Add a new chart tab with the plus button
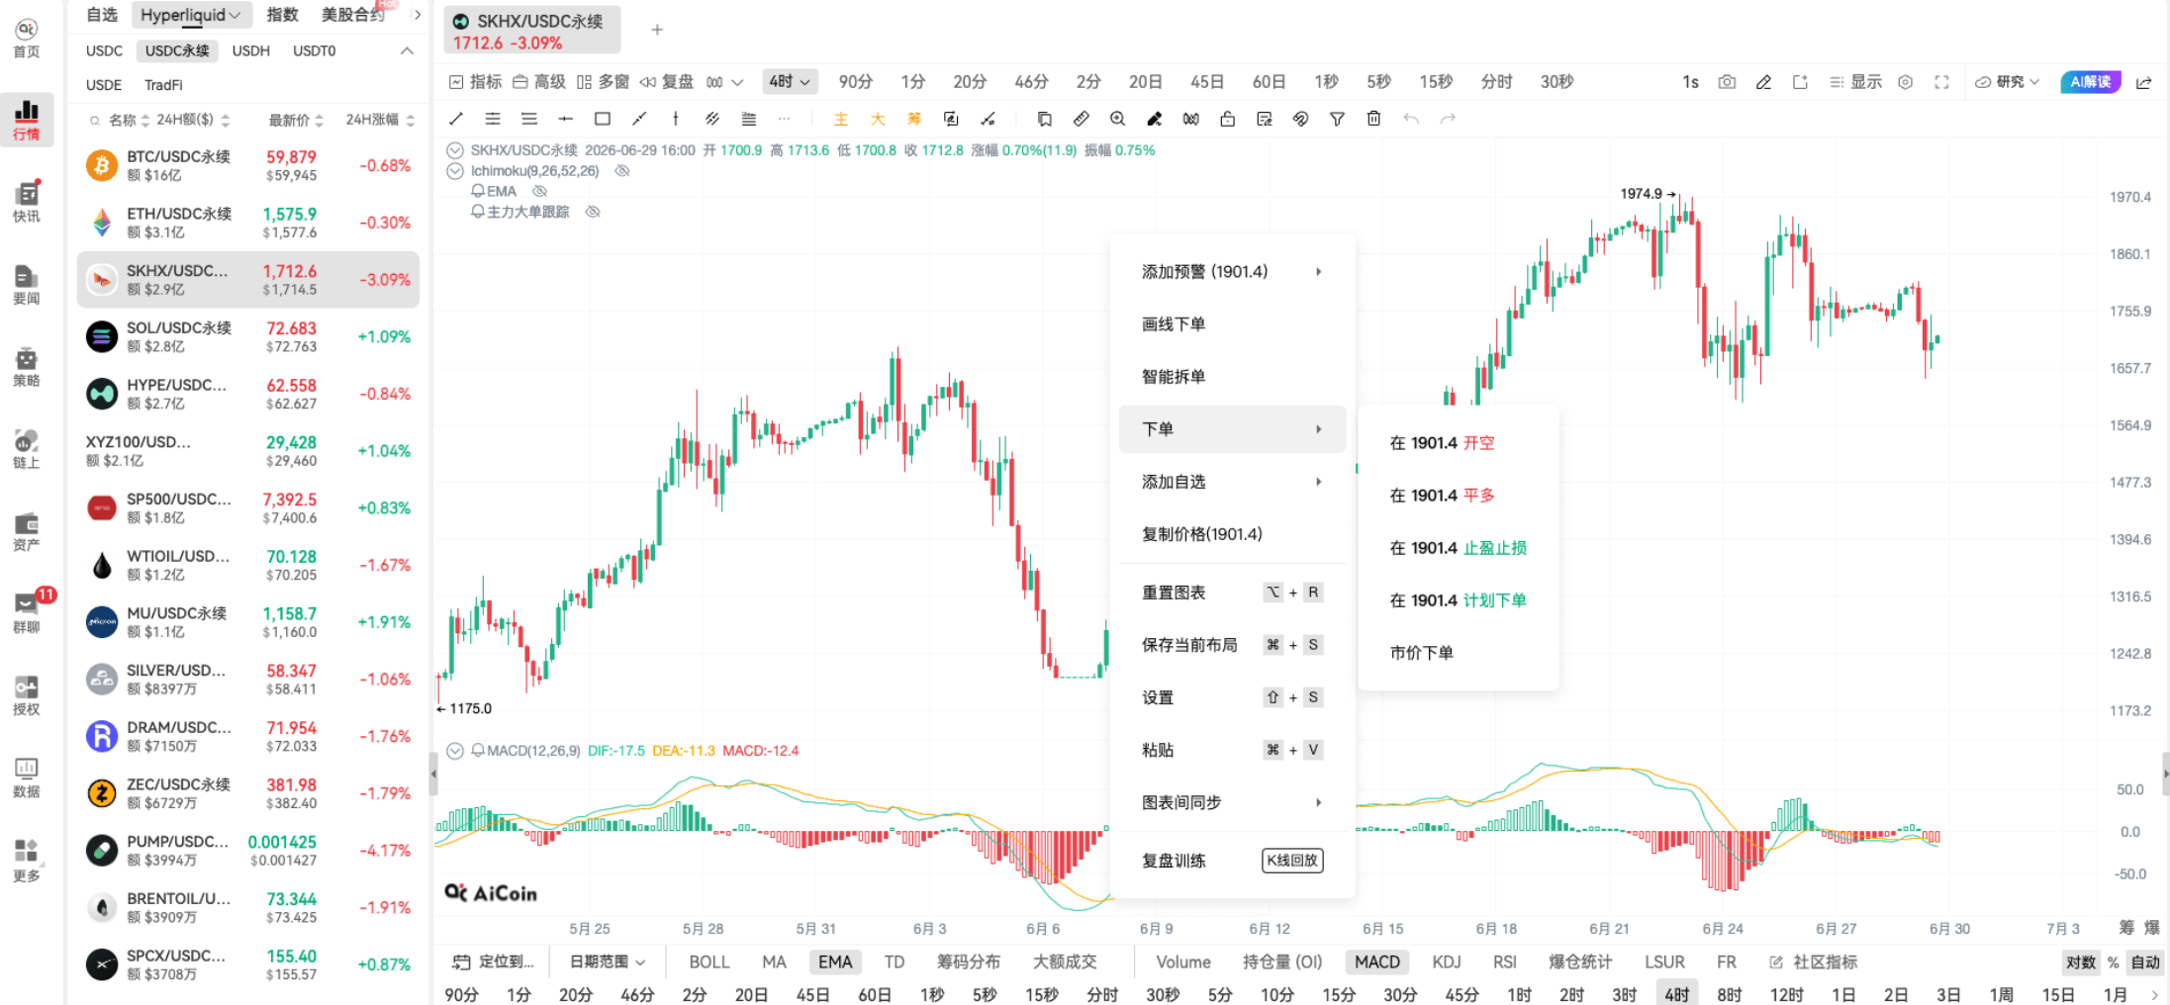Screen dimensions: 2170x1005 [657, 30]
